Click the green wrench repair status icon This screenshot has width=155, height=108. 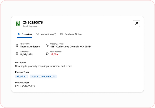point(18,24)
